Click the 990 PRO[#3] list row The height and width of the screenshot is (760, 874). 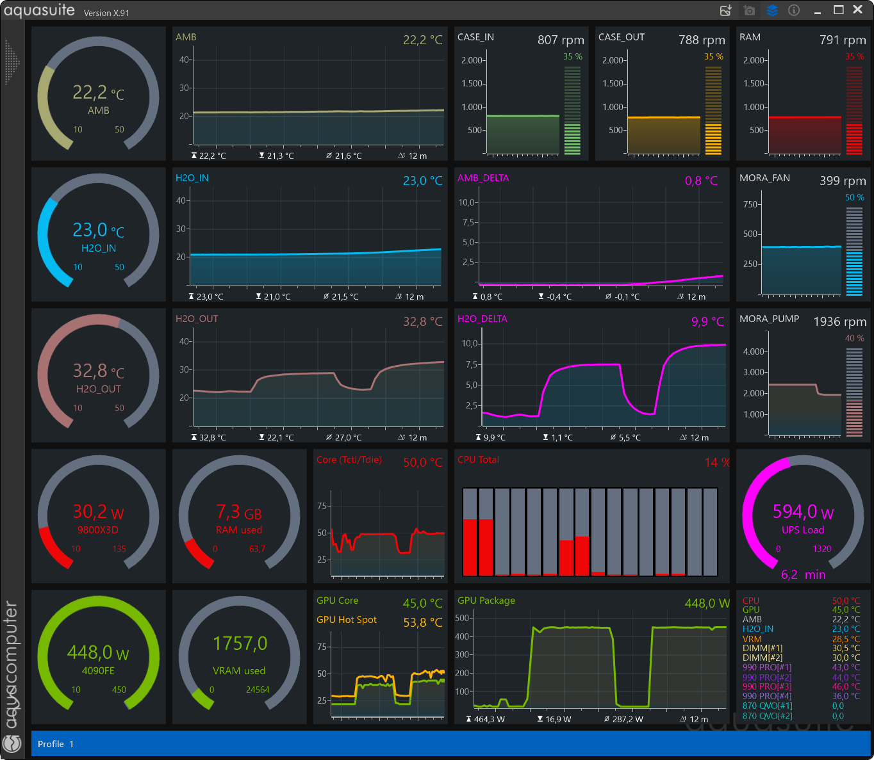[802, 687]
